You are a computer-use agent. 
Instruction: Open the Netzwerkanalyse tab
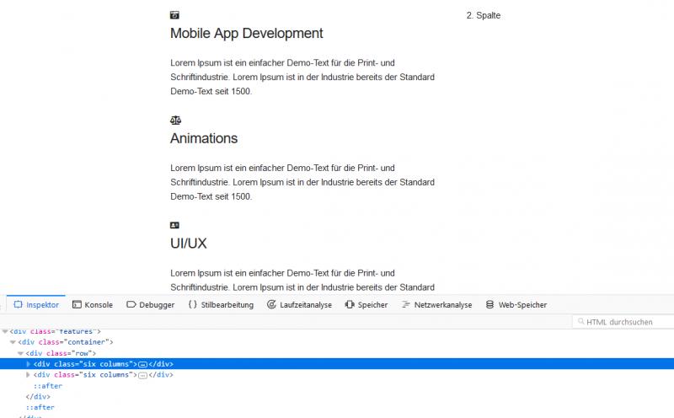[x=436, y=305]
